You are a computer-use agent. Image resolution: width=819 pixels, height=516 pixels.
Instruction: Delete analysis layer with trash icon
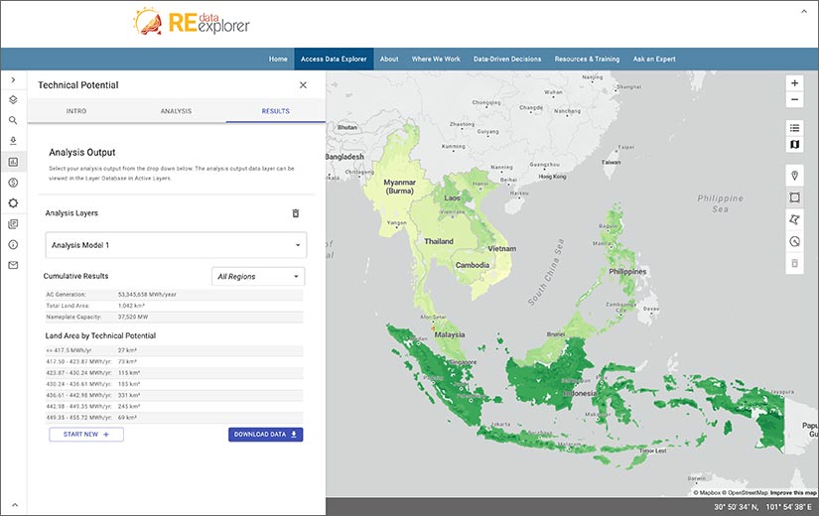(295, 213)
